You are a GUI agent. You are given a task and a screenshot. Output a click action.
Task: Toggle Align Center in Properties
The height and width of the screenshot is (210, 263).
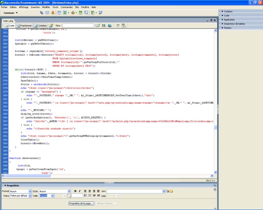pos(90,191)
